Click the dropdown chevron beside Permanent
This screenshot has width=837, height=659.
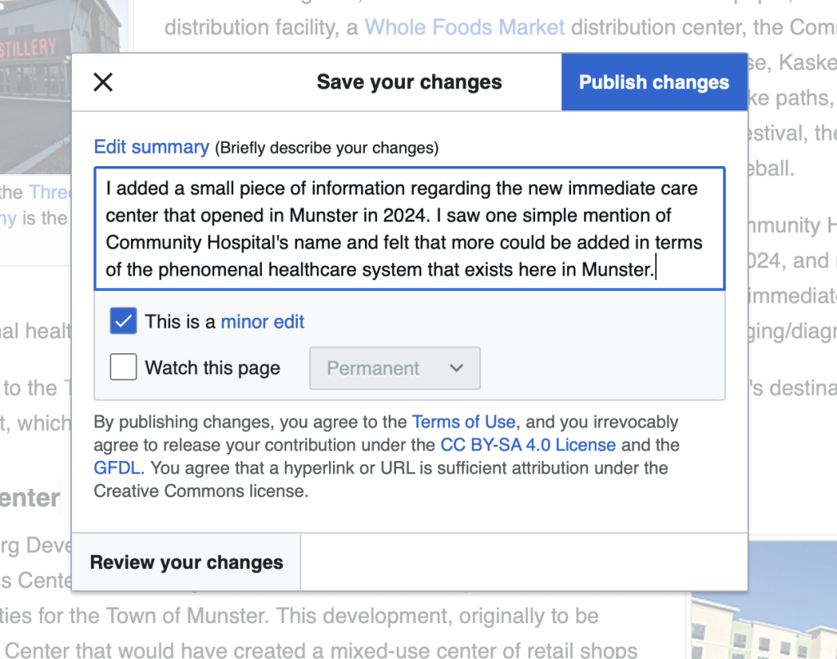(x=457, y=368)
